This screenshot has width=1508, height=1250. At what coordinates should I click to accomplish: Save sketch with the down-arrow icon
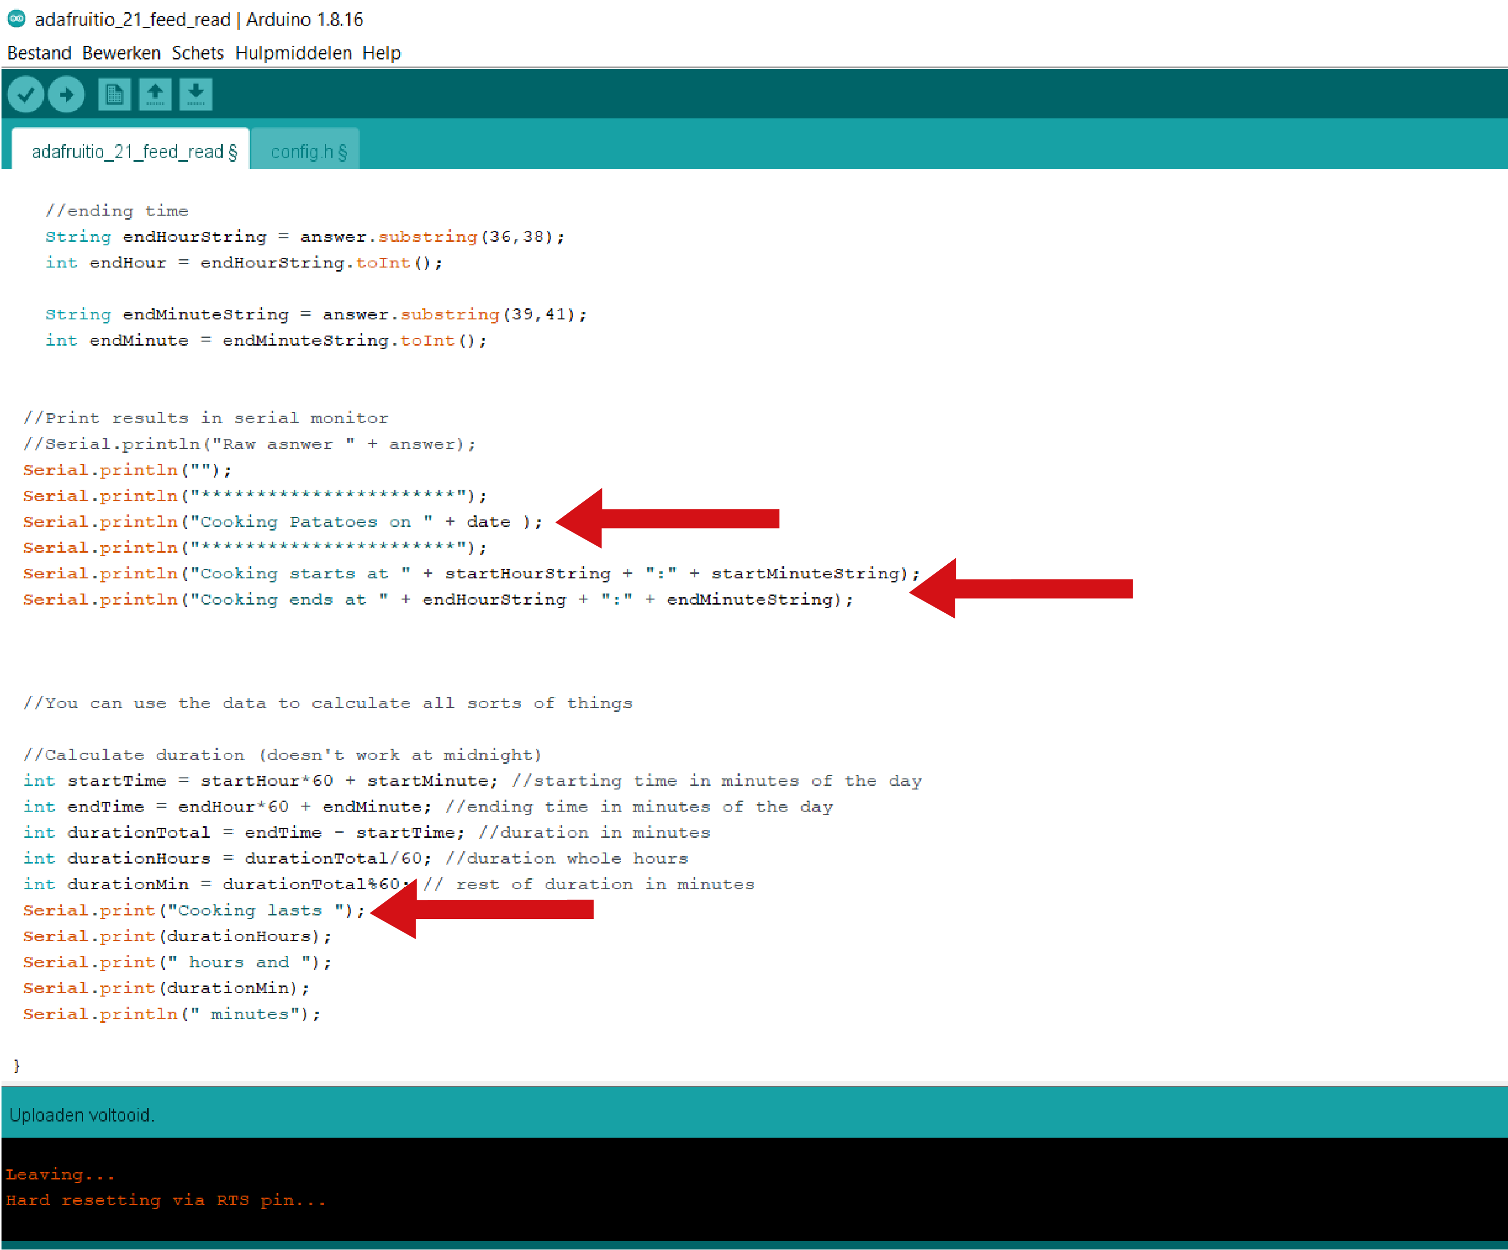pyautogui.click(x=196, y=94)
